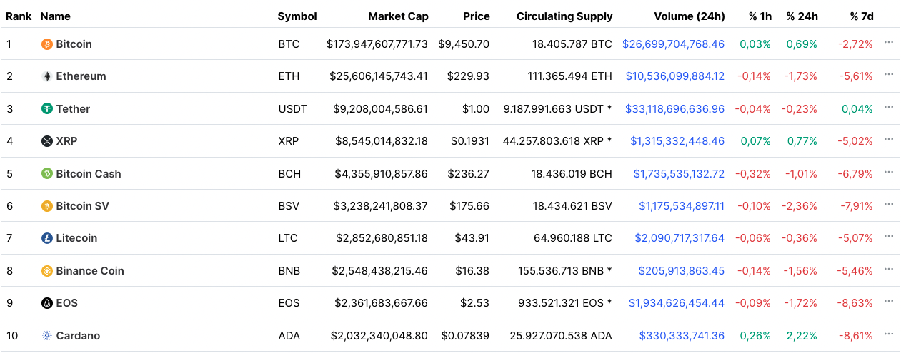Click the Bitcoin SV name link
Image resolution: width=901 pixels, height=353 pixels.
pos(82,206)
